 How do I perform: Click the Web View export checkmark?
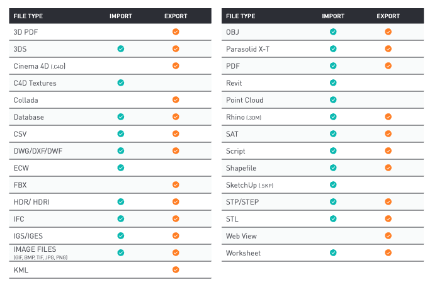click(388, 235)
